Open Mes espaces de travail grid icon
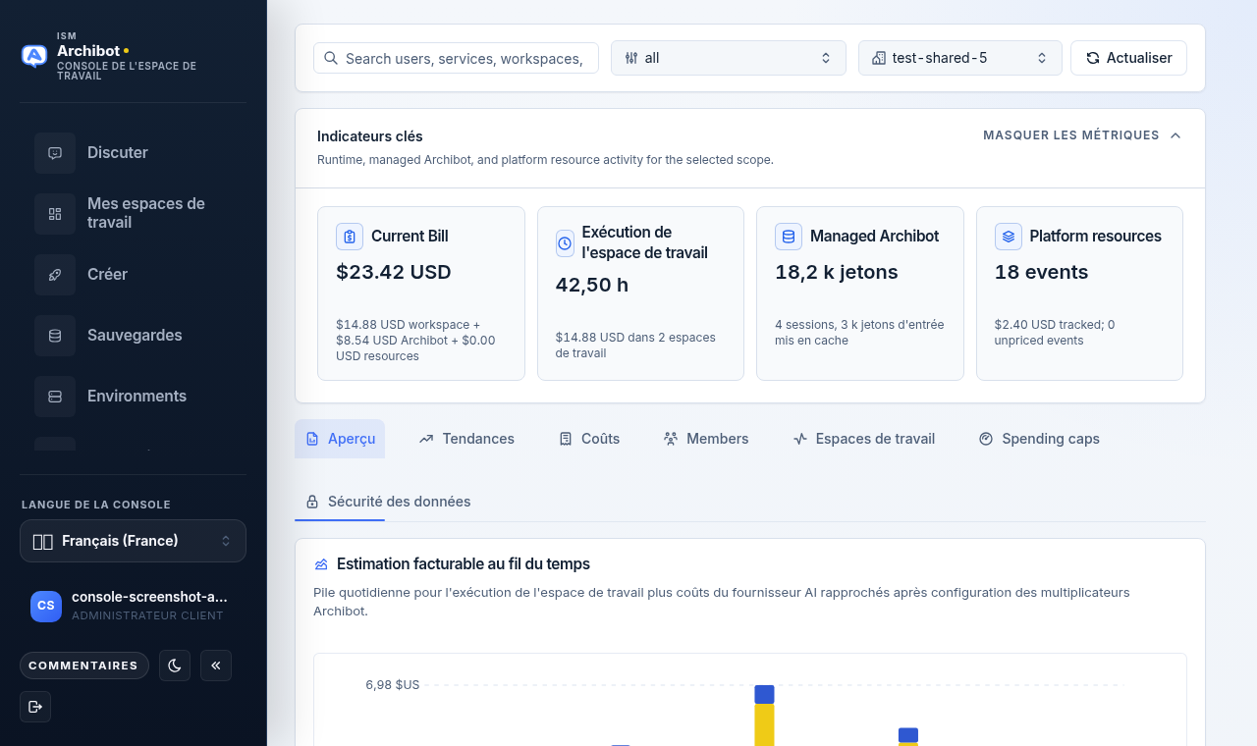Image resolution: width=1257 pixels, height=746 pixels. pyautogui.click(x=55, y=214)
